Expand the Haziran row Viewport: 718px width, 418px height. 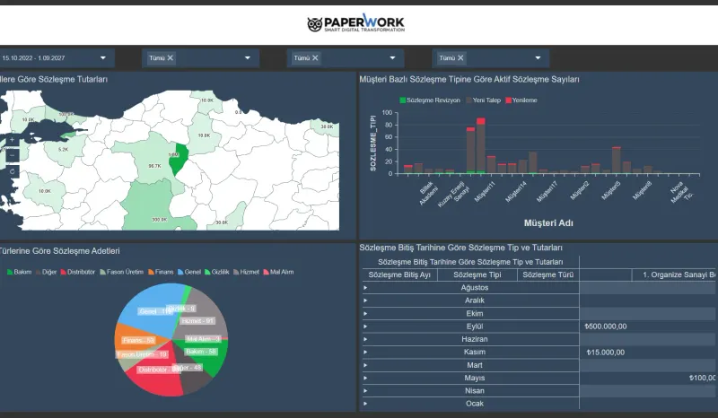[x=365, y=339]
